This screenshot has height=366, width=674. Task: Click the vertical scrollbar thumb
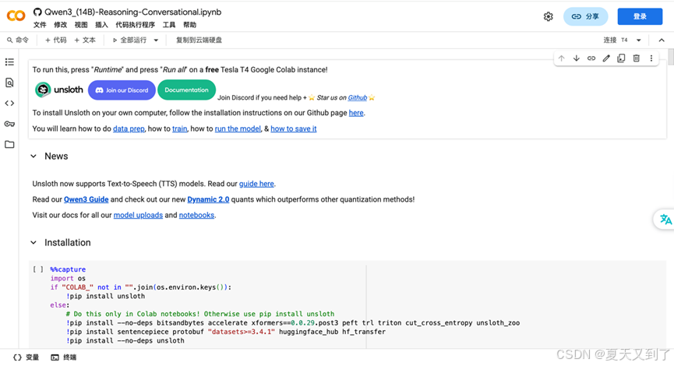click(671, 57)
